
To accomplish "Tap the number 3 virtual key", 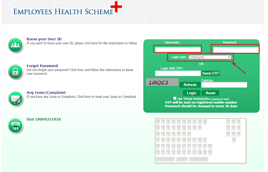I will [x=234, y=128].
